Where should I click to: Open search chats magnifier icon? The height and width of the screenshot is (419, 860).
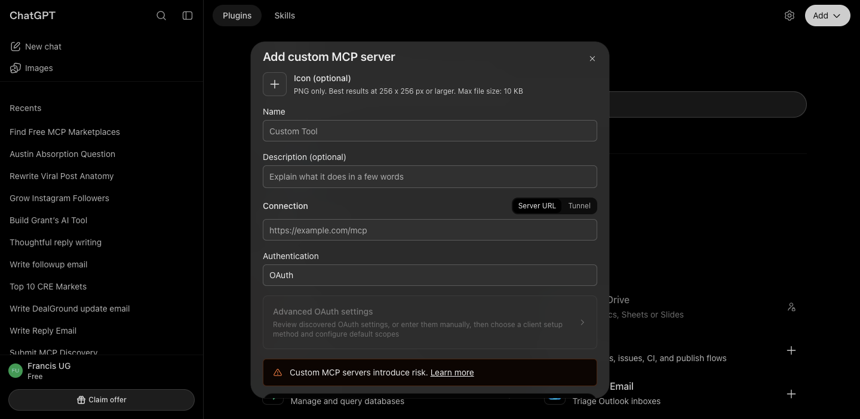coord(161,16)
